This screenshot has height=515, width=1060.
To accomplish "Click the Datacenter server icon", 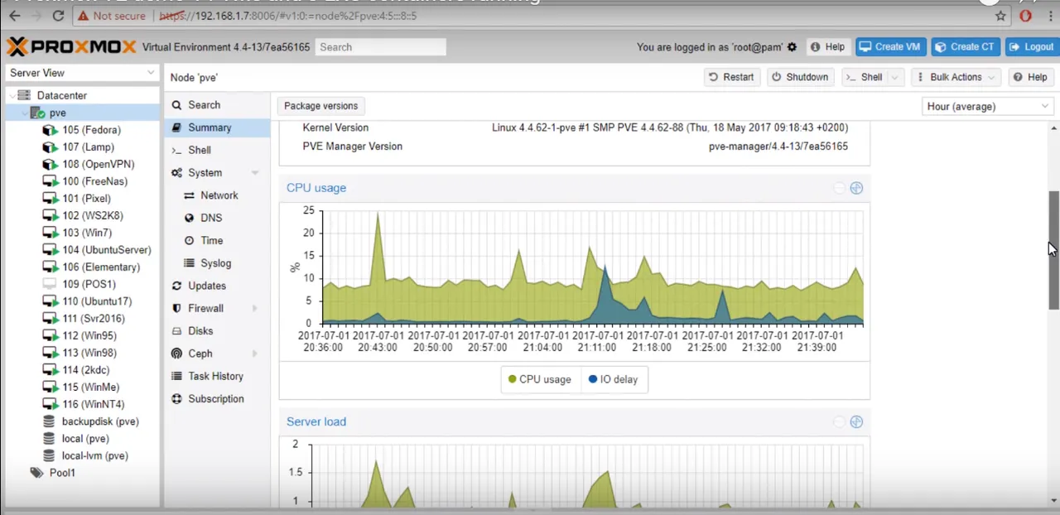I will tap(23, 95).
